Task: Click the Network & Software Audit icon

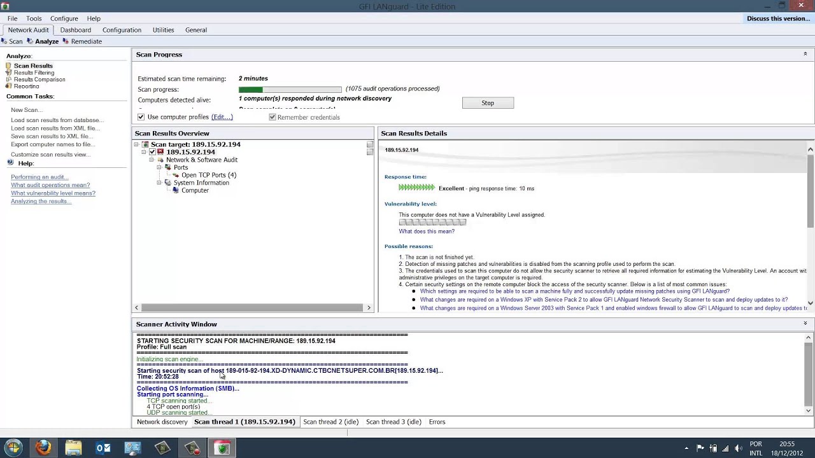Action: pos(160,160)
